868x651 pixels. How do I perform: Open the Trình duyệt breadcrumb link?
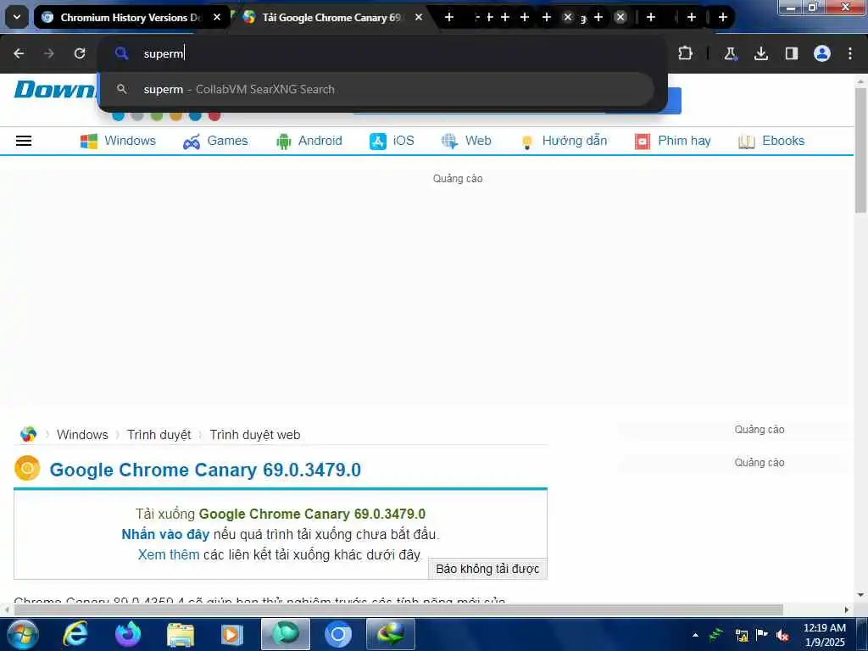[x=159, y=435]
